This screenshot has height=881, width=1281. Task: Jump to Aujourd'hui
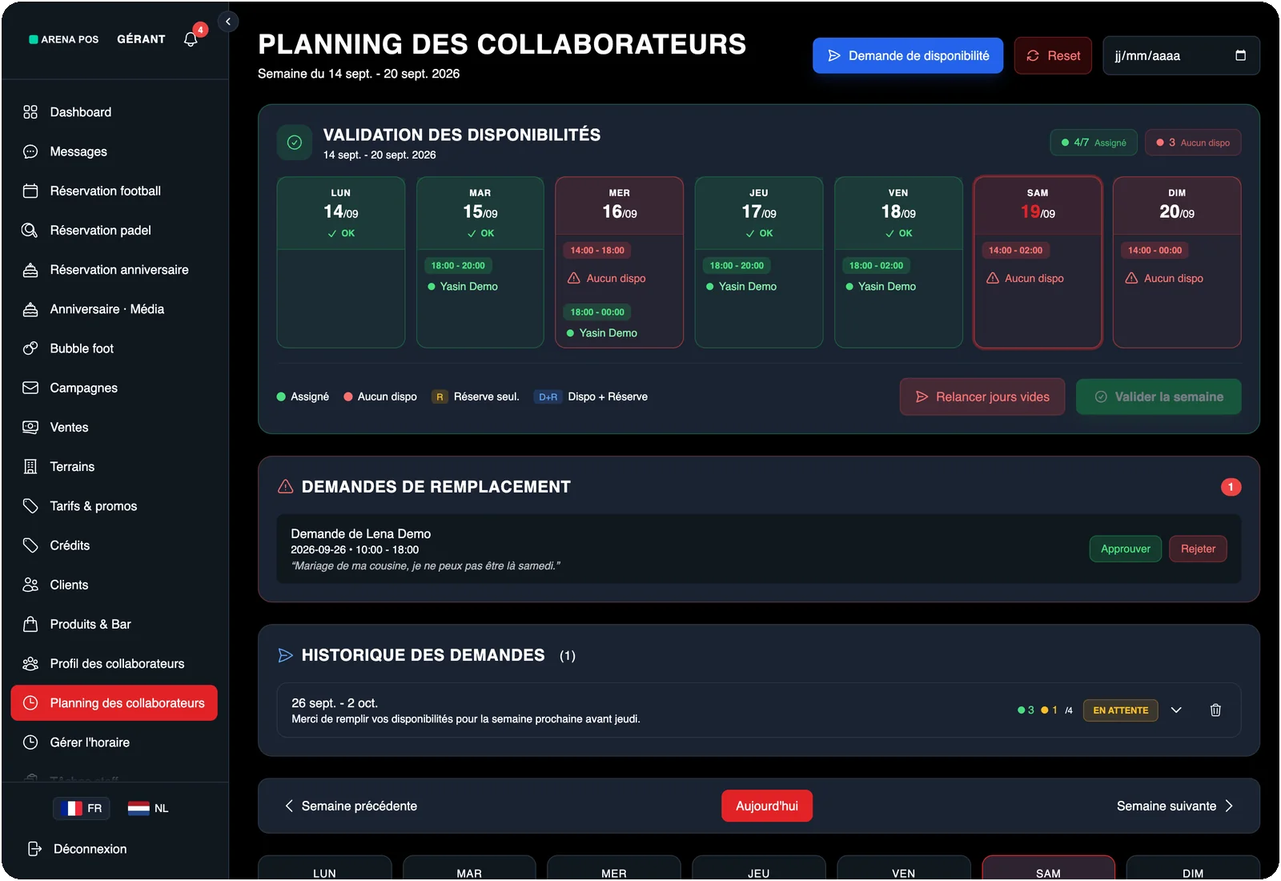tap(767, 806)
